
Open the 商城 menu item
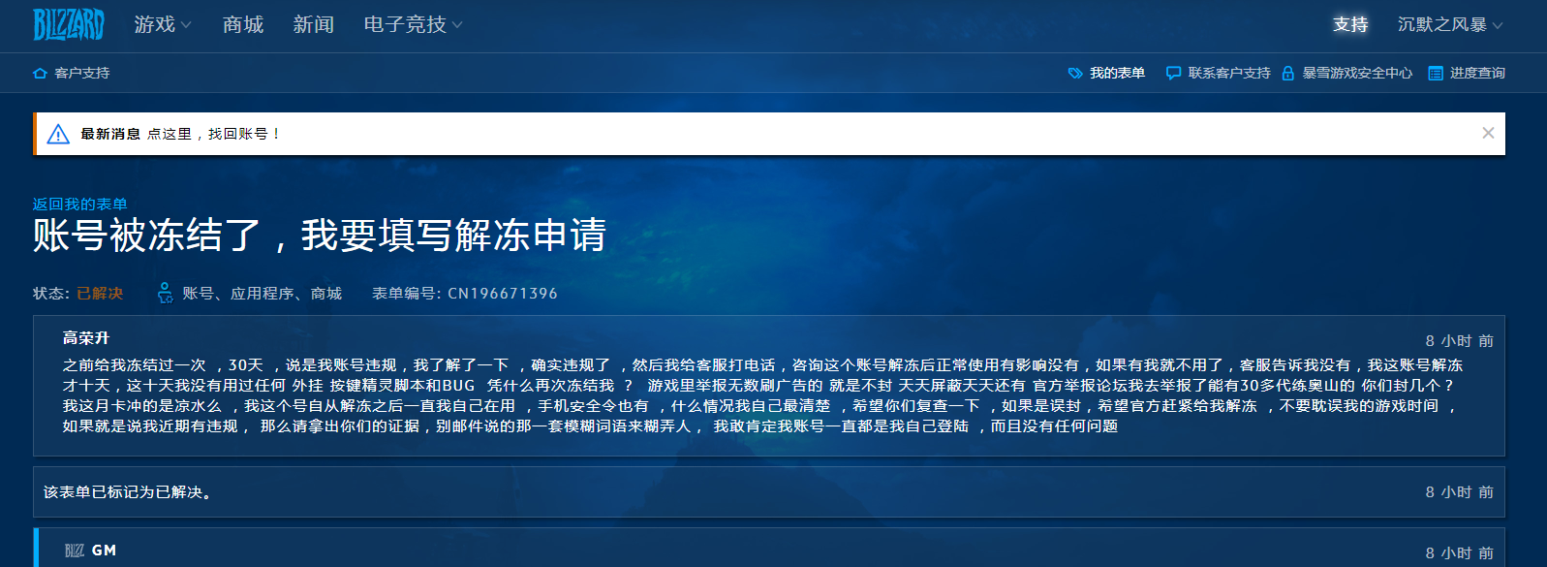[243, 25]
